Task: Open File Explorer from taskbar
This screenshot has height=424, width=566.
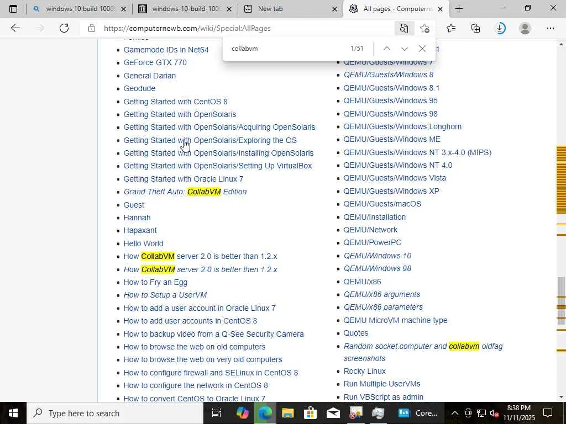Action: [287, 413]
